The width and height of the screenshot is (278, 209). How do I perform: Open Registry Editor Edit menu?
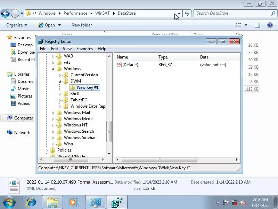[x=55, y=49]
